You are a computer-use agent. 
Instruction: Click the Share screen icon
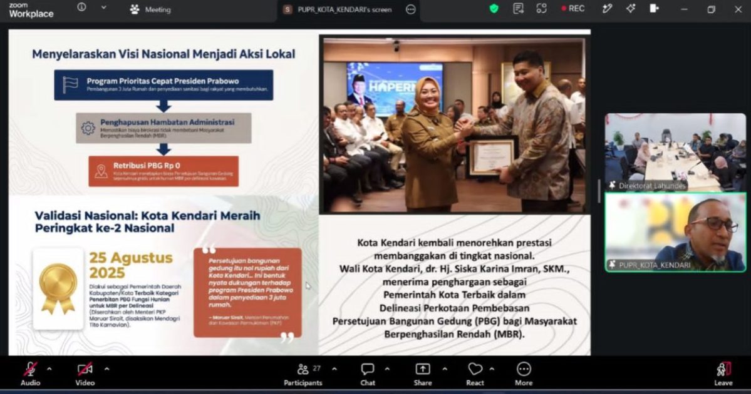tap(422, 374)
